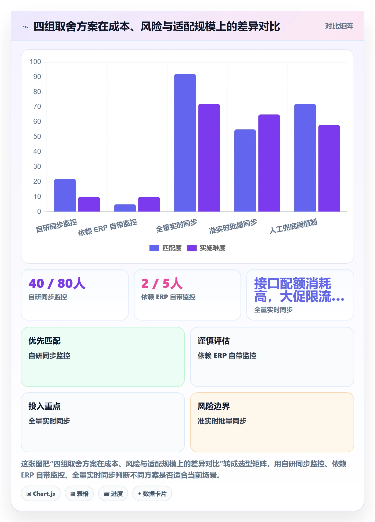The image size is (375, 522).
Task: Click the 对比矩阵 badge in the header
Action: [x=339, y=26]
